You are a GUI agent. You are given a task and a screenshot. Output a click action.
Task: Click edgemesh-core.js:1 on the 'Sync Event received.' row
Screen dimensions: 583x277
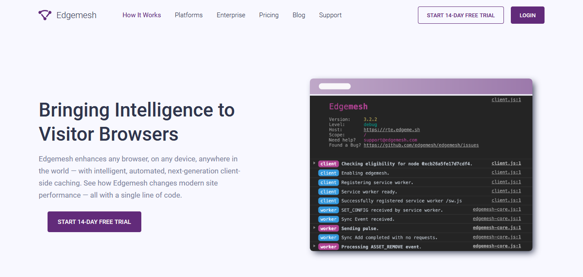497,219
